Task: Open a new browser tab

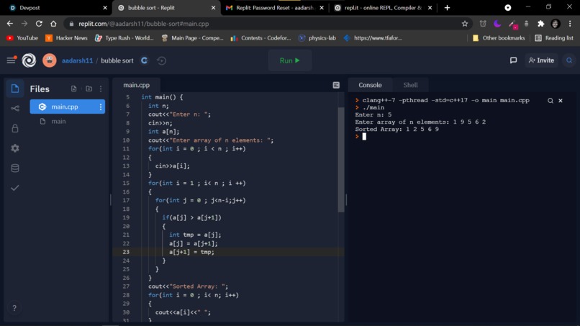Action: pos(447,8)
